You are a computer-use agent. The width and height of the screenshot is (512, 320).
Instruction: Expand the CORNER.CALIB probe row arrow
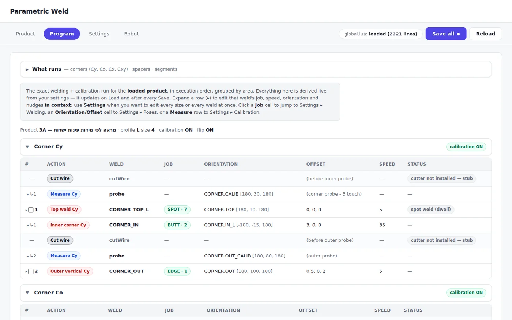(x=28, y=194)
